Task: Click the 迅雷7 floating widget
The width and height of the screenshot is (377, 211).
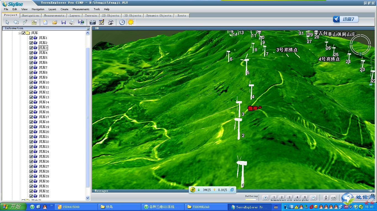Action: (x=346, y=19)
